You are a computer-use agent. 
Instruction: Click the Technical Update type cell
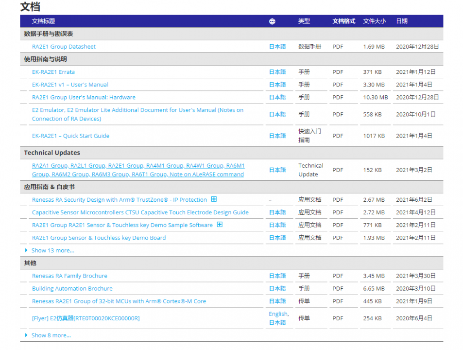pos(310,170)
